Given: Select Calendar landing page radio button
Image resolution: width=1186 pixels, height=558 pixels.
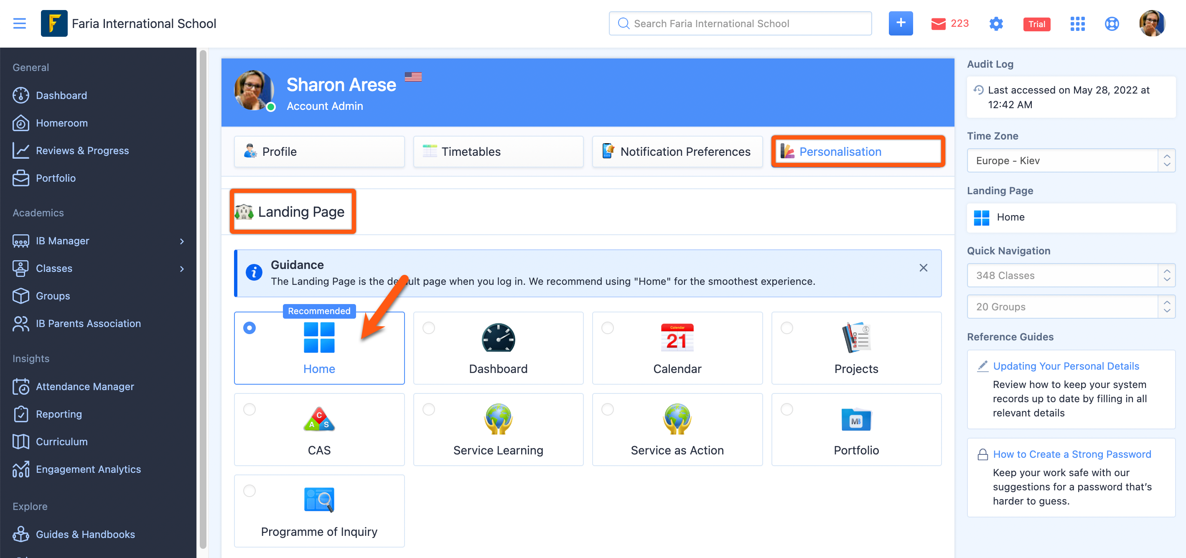Looking at the screenshot, I should coord(608,328).
